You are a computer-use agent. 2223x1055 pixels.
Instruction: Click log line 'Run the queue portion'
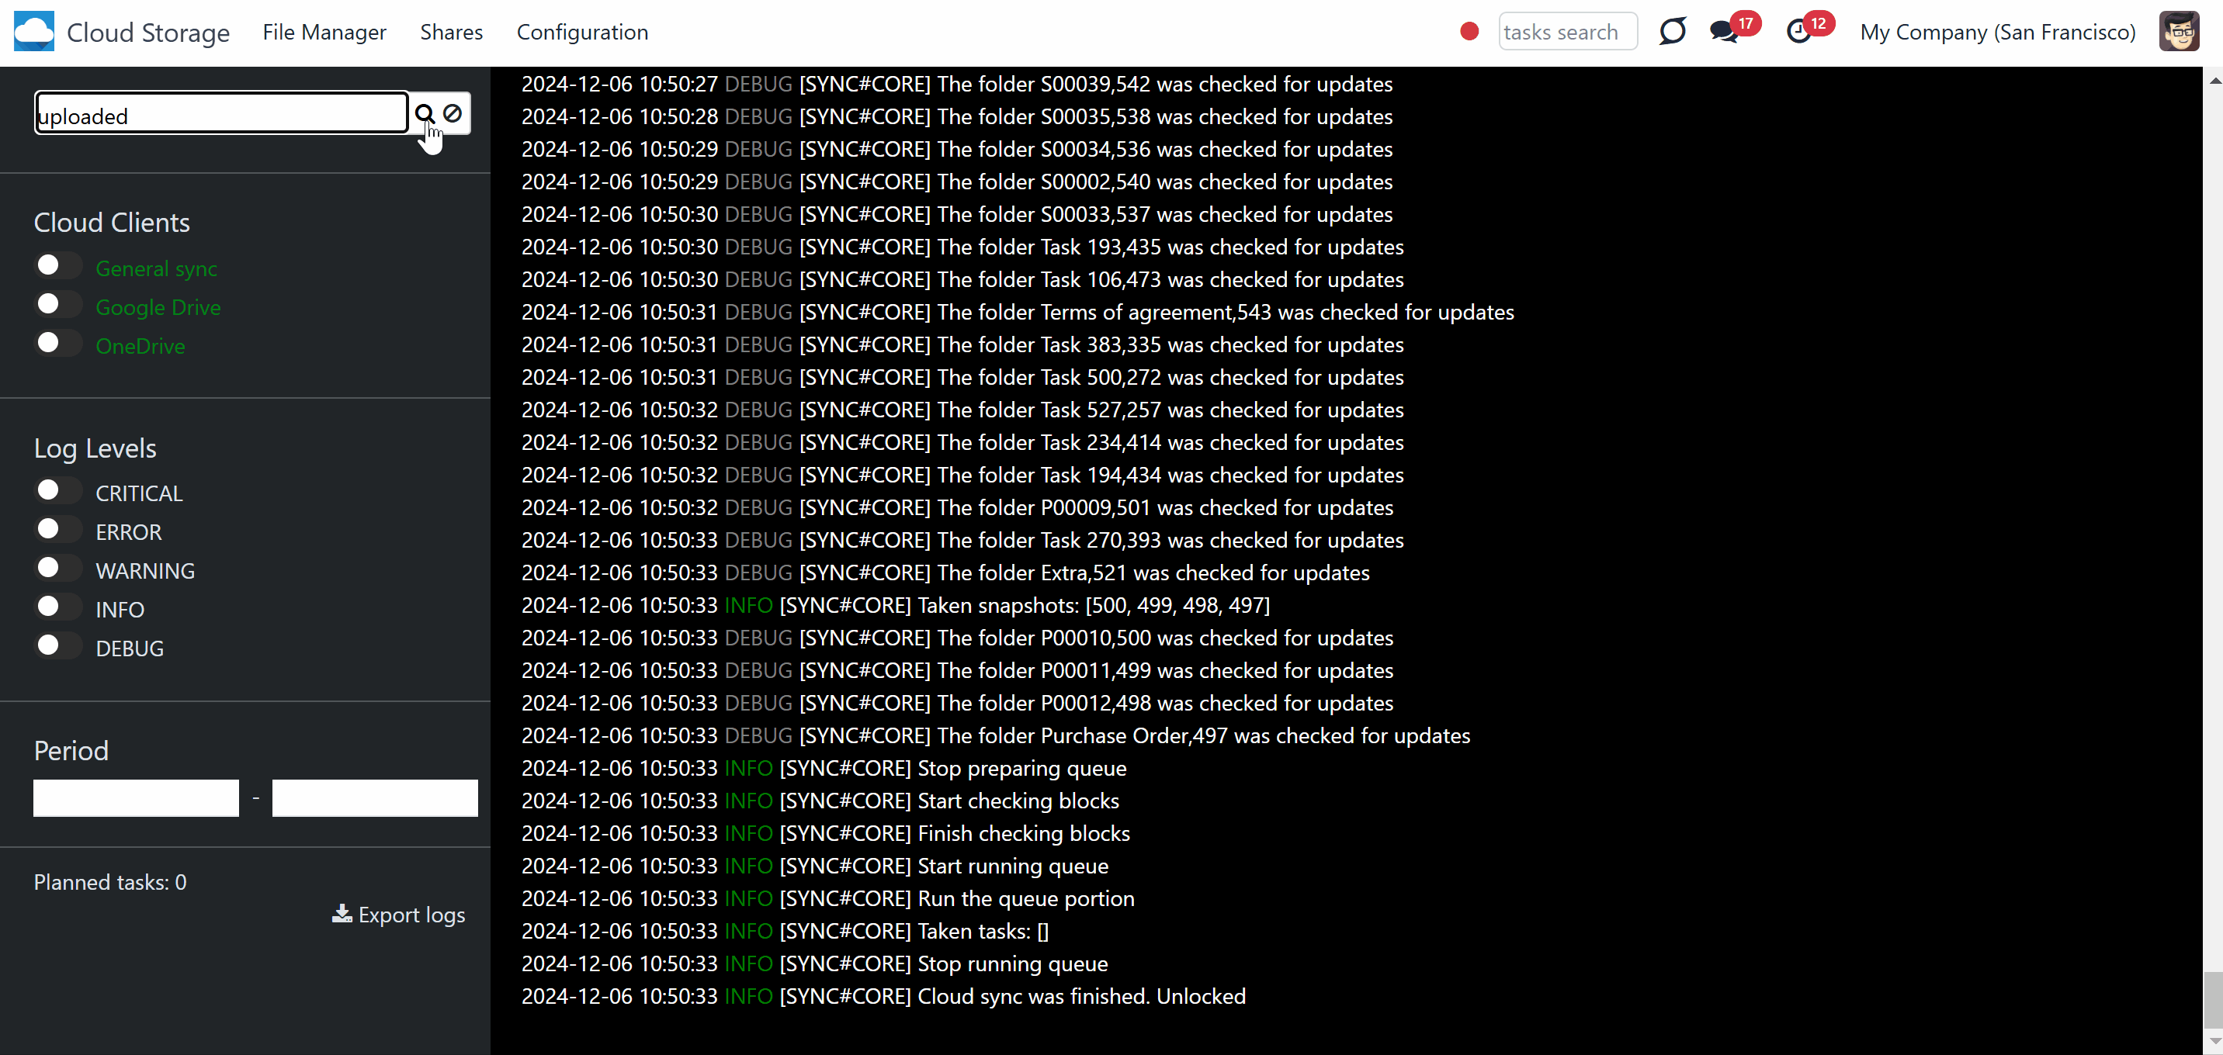[x=827, y=899]
